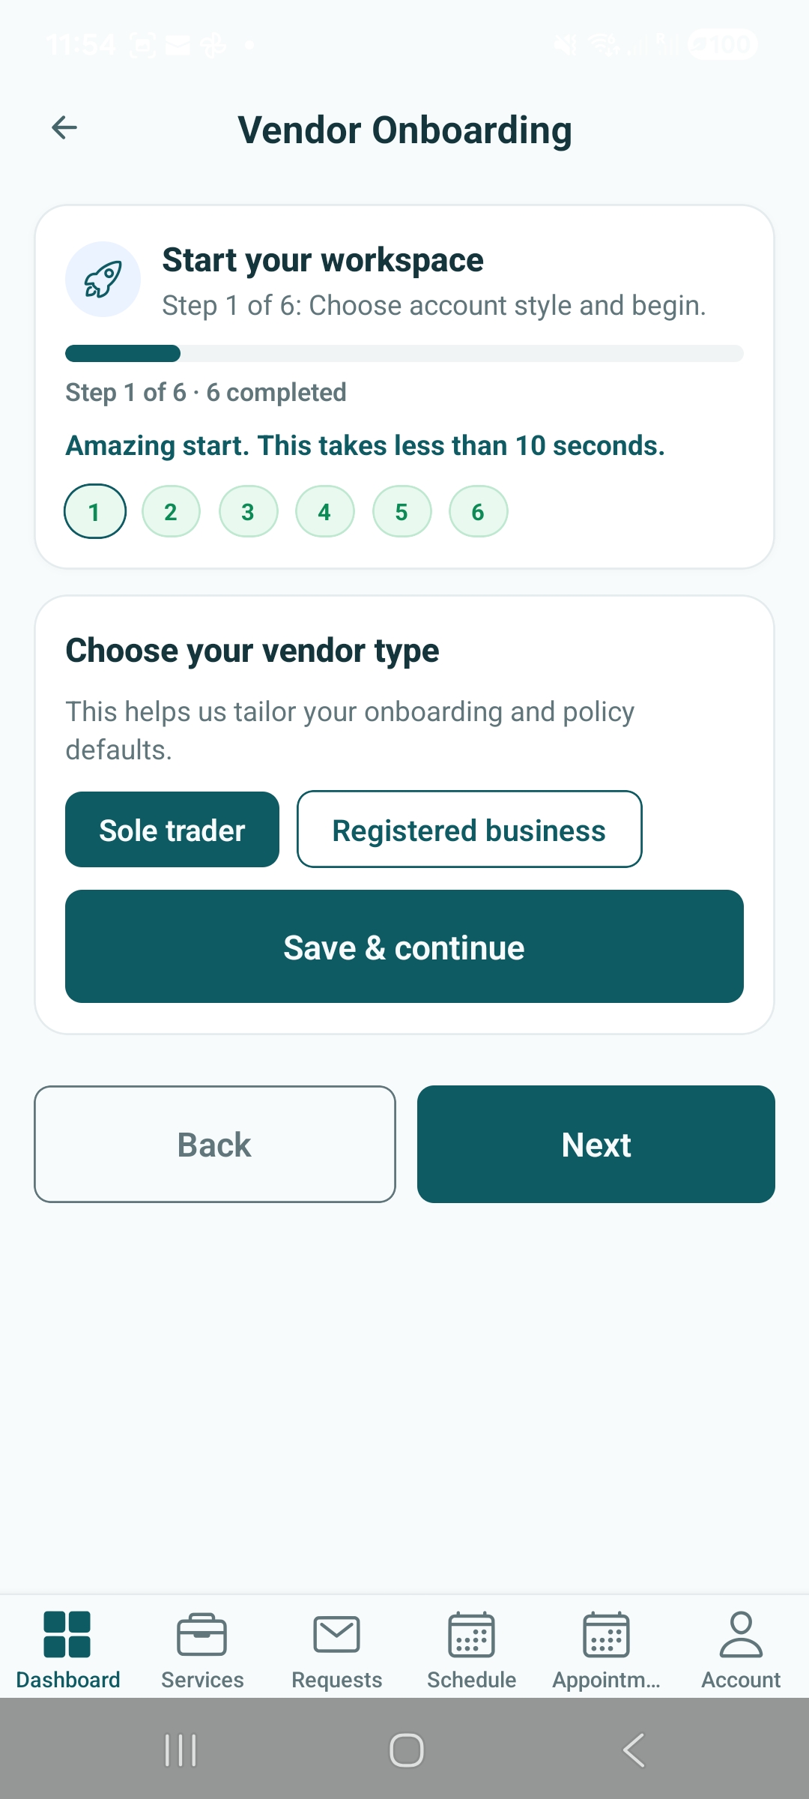The width and height of the screenshot is (809, 1799).
Task: Tap the back arrow beside Vendor Onboarding
Action: [x=64, y=127]
